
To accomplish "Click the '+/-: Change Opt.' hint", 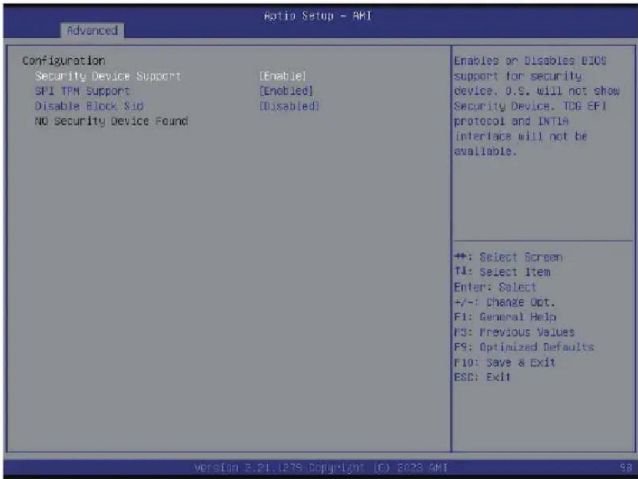I will [x=504, y=302].
